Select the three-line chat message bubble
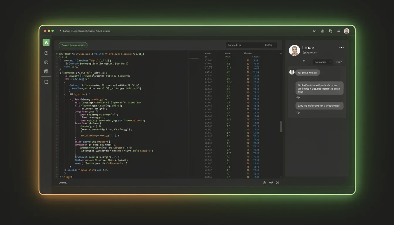 pyautogui.click(x=319, y=88)
